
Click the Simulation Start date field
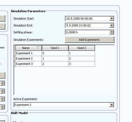[x=88, y=19]
